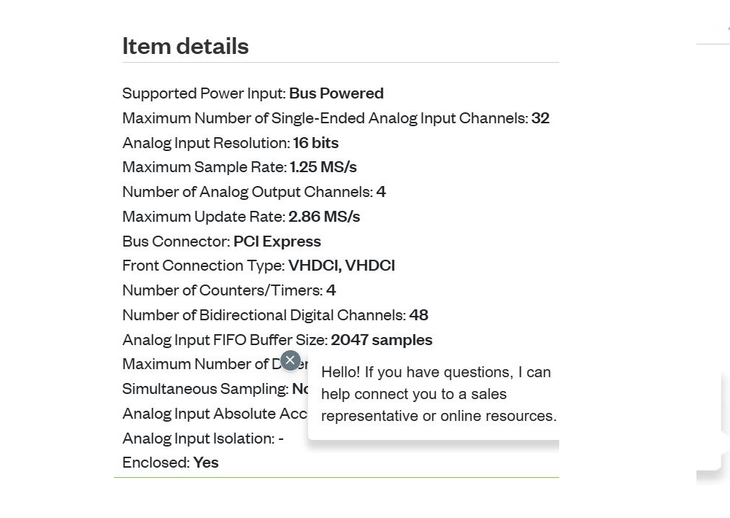Select the Single-Ended Analog Input Channels line

point(336,118)
